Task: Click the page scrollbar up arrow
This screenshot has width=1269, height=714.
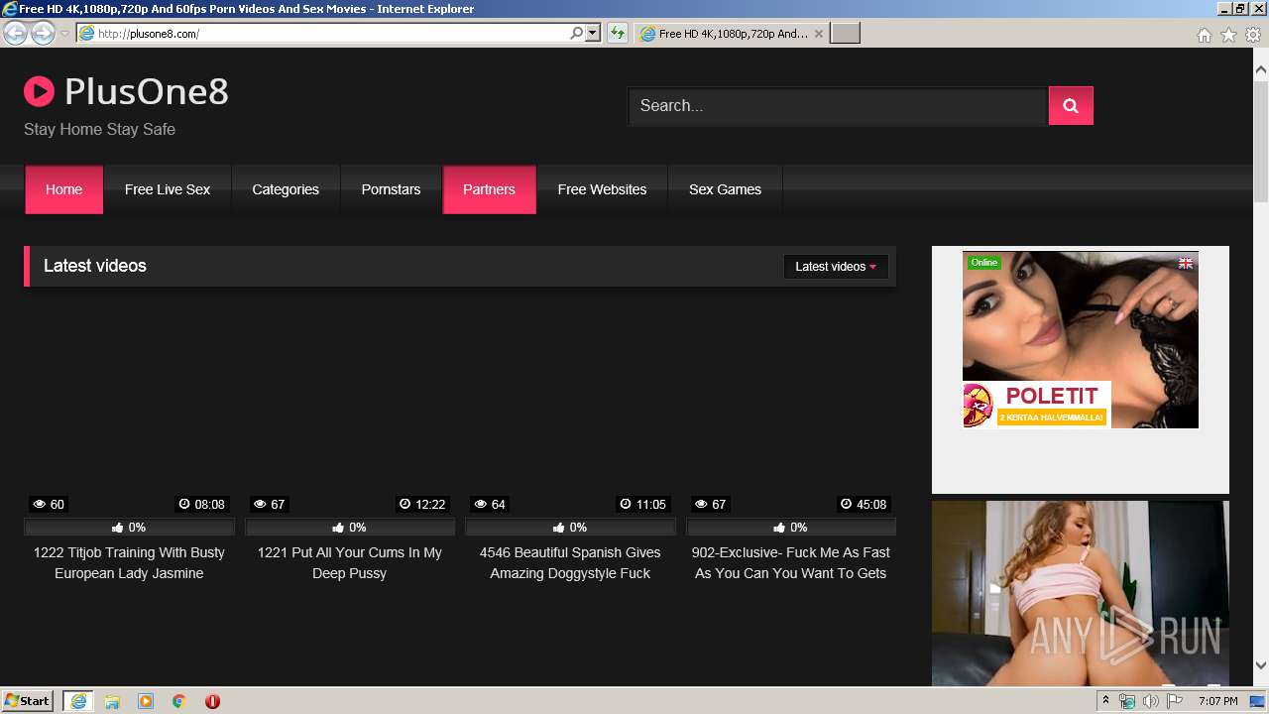Action: (1261, 70)
